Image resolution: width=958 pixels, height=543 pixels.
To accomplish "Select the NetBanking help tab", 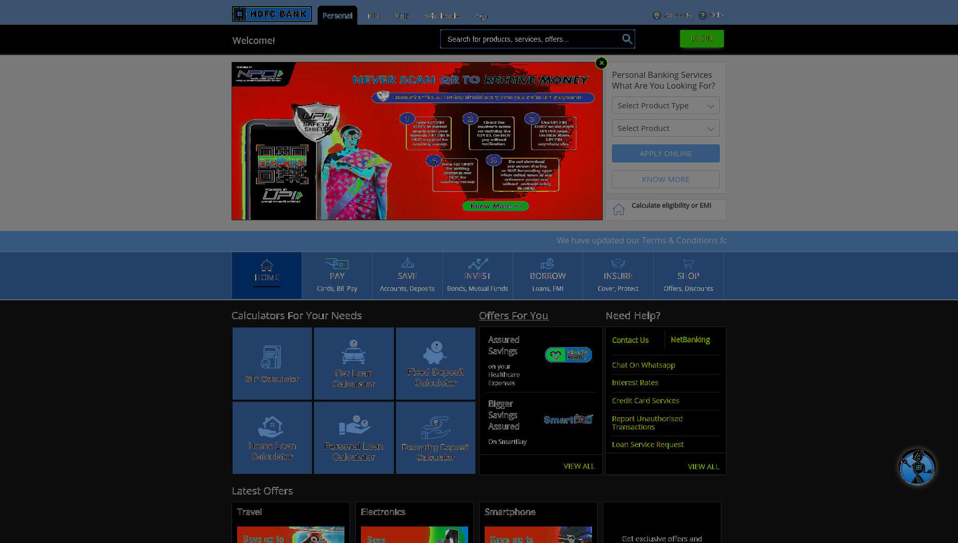I will coord(690,340).
